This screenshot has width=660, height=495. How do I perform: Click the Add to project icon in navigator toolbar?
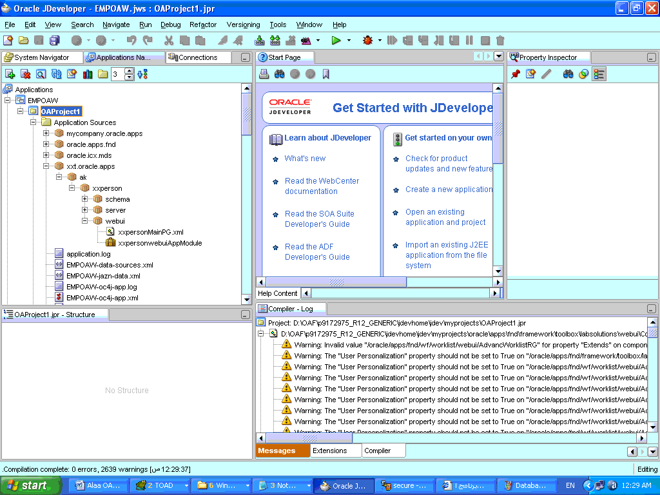10,75
